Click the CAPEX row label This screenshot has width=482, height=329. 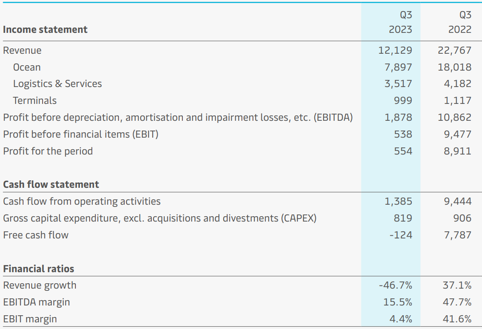click(x=159, y=218)
